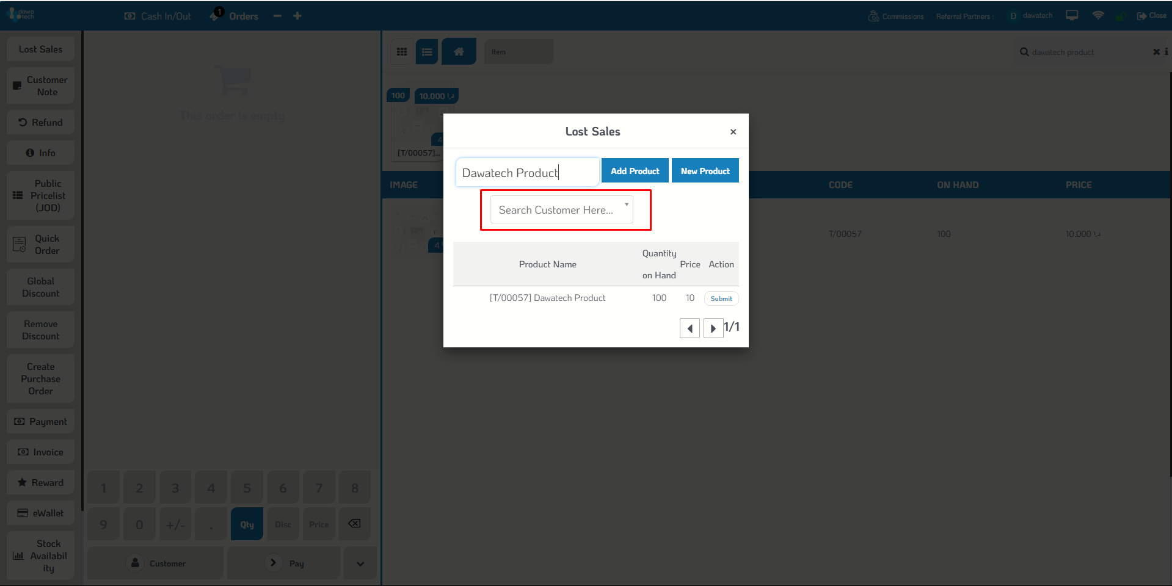Choose a Customer for the order

[156, 563]
